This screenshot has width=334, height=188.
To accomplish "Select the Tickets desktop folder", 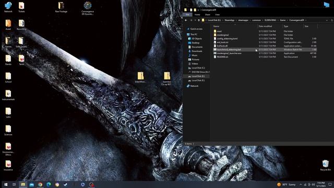I will click(x=21, y=7).
